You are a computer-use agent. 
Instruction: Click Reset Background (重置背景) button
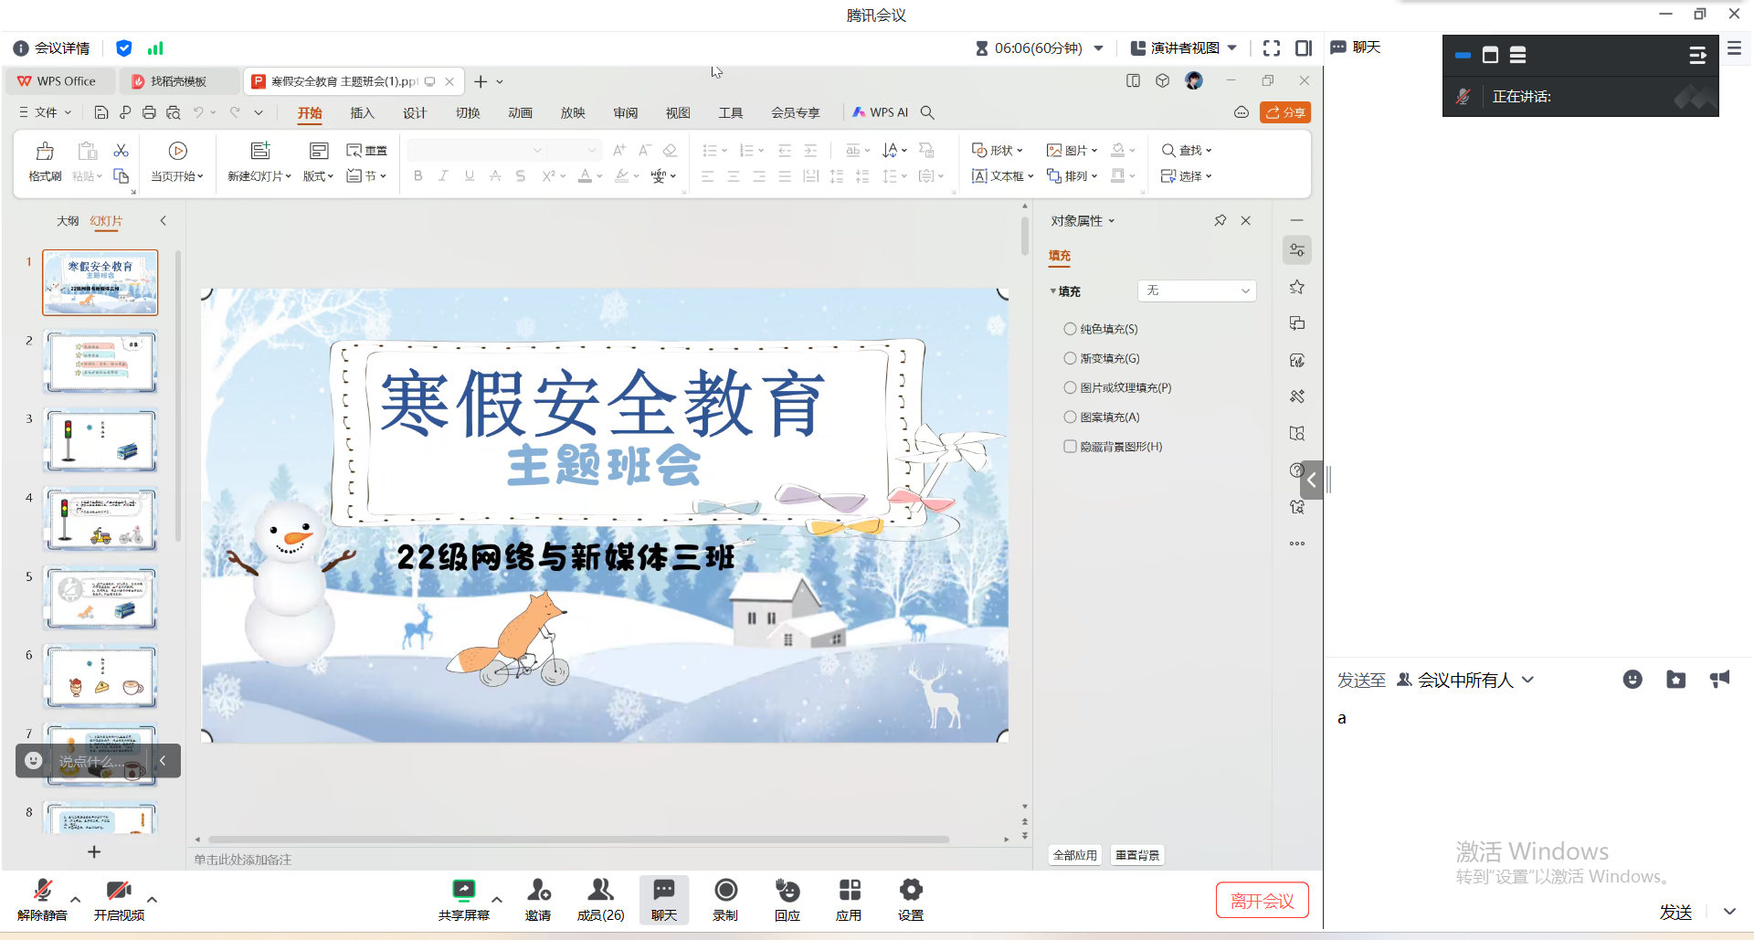point(1137,855)
